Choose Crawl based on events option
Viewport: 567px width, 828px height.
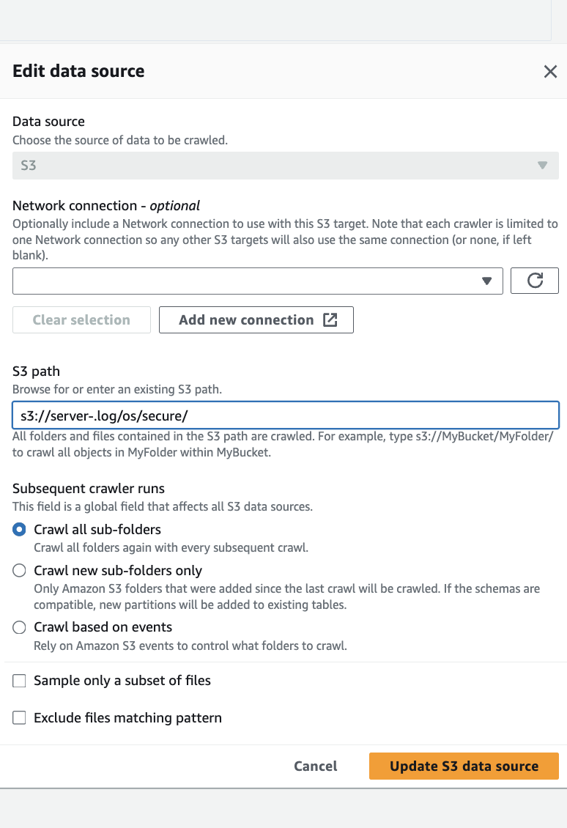(x=20, y=627)
